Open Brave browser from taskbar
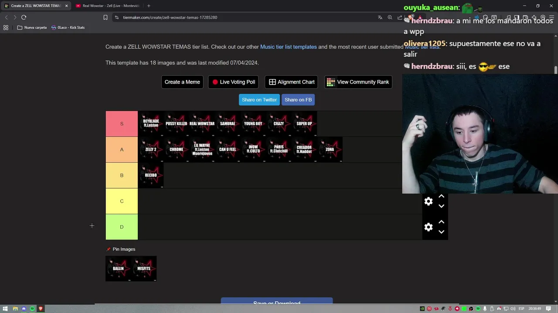This screenshot has height=313, width=558. tap(41, 309)
